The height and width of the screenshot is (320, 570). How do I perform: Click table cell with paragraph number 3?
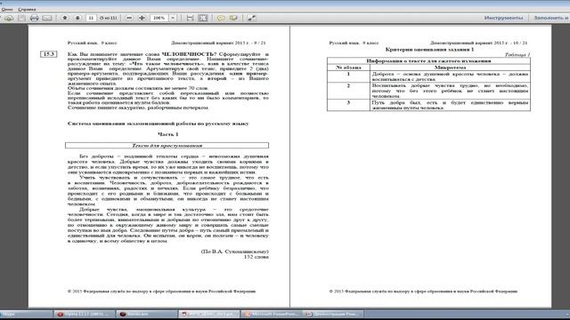(x=348, y=105)
